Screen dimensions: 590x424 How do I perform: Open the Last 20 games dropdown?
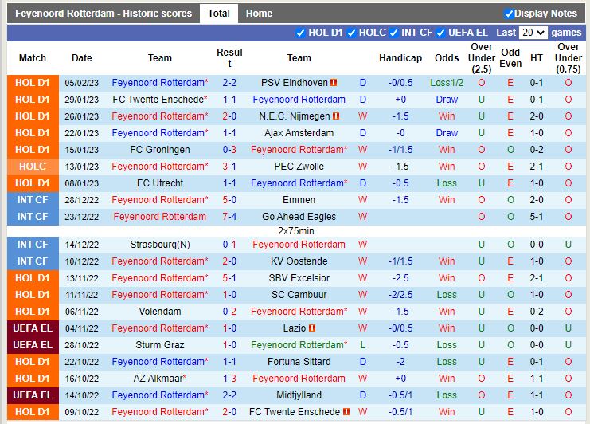click(x=533, y=33)
